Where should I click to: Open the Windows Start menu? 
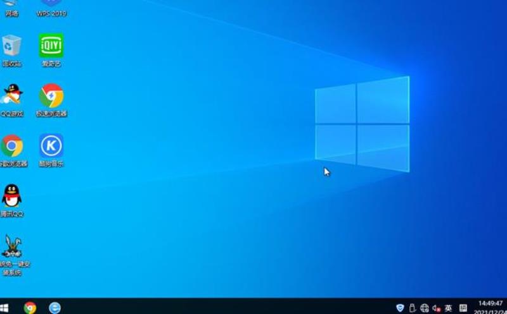(4, 308)
